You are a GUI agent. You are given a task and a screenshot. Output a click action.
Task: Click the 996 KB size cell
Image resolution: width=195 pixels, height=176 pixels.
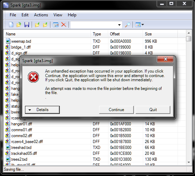[x=151, y=41]
